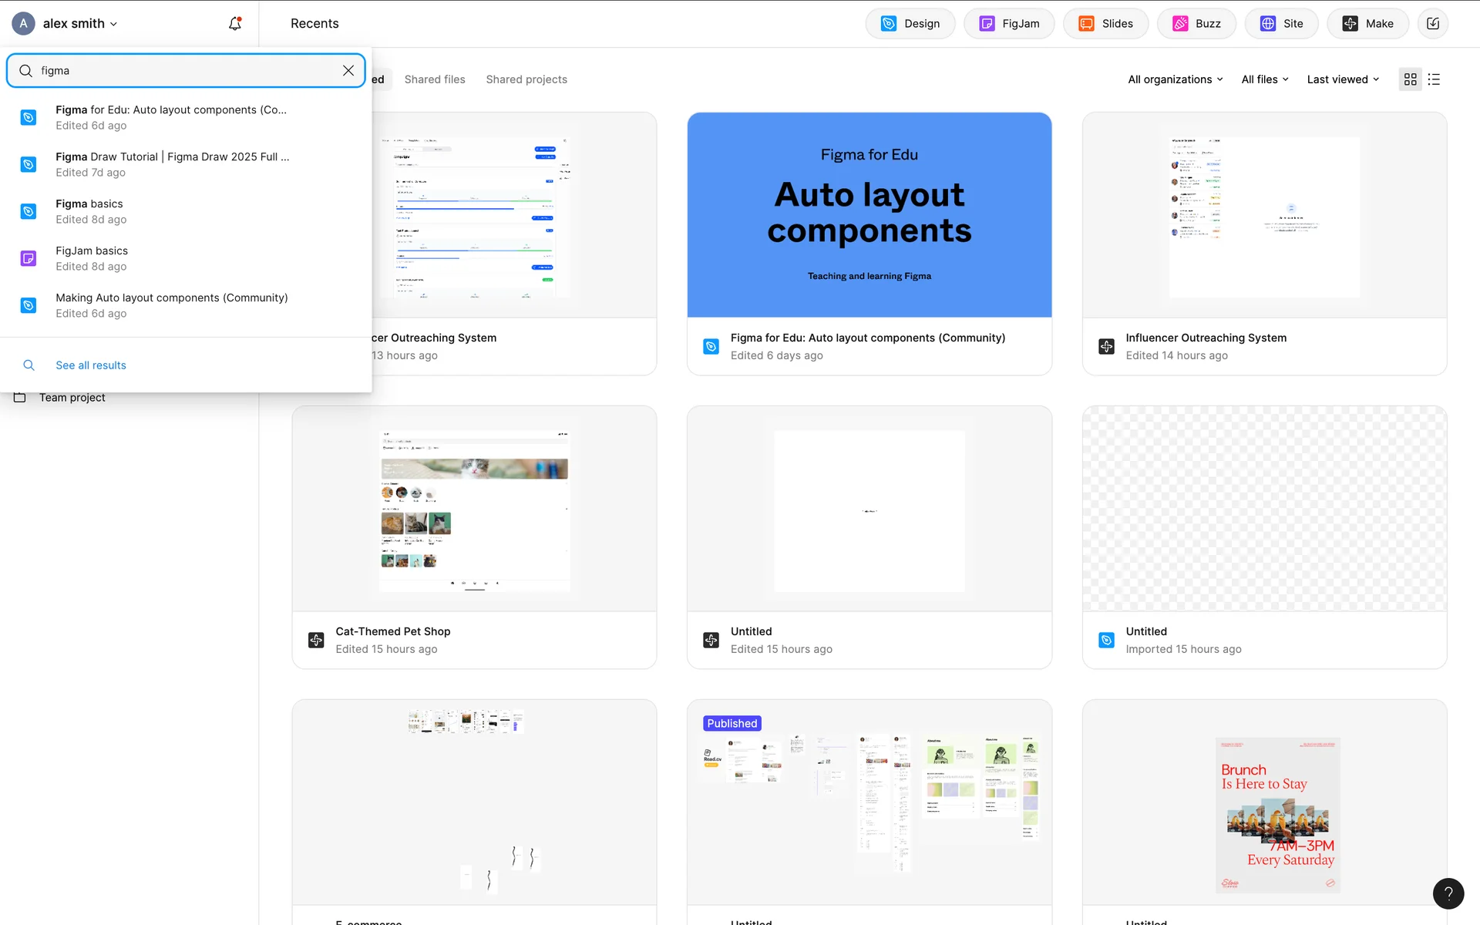Switch to list view
This screenshot has height=925, width=1480.
[1434, 79]
